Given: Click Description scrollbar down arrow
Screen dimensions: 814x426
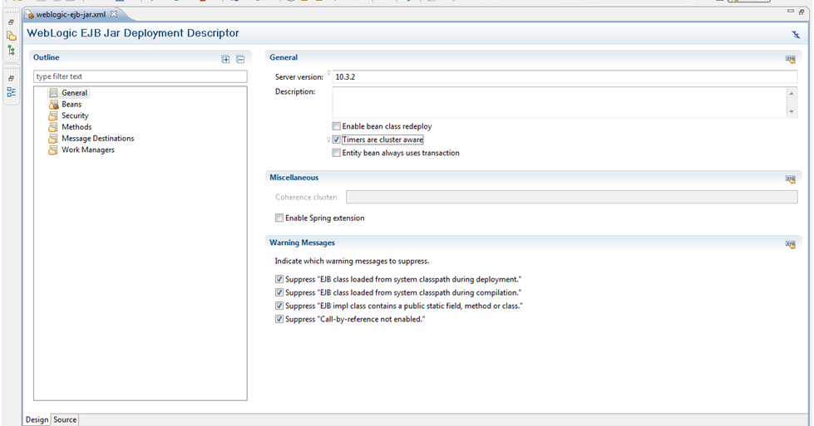Looking at the screenshot, I should coord(792,111).
